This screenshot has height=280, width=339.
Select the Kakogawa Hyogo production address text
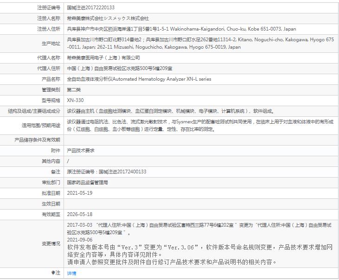[x=200, y=43]
